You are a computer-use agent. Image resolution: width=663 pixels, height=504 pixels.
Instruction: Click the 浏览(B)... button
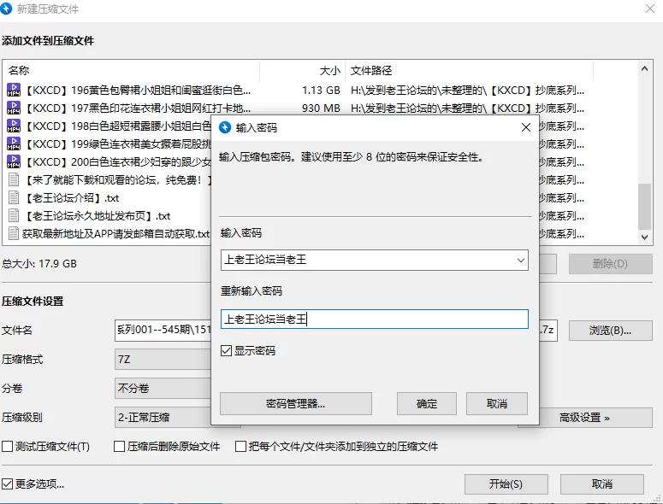click(x=610, y=331)
